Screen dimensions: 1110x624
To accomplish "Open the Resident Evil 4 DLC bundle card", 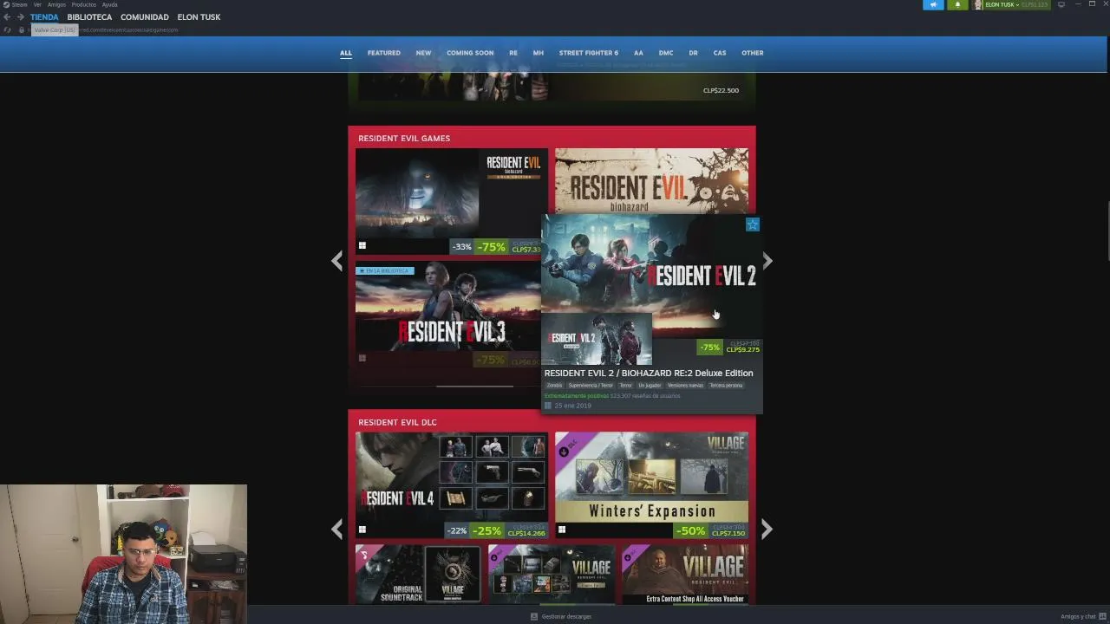I will pyautogui.click(x=452, y=485).
